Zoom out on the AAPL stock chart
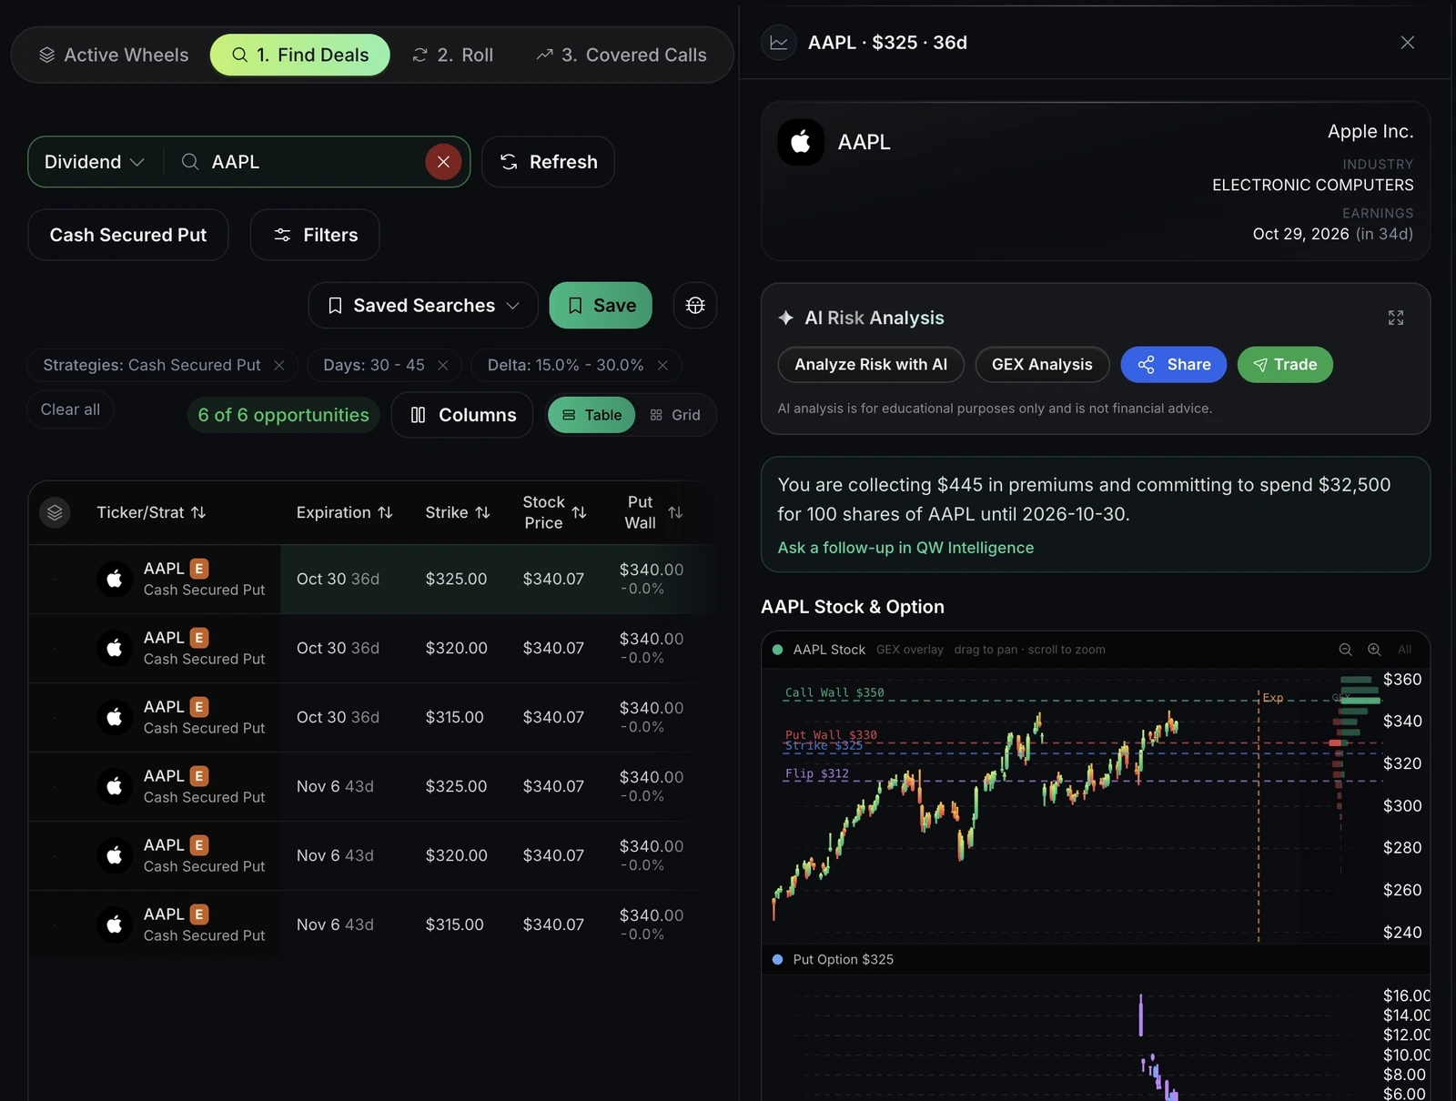 coord(1345,650)
